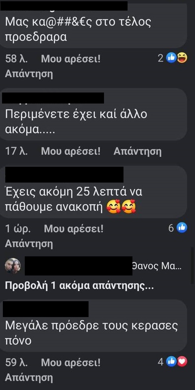This screenshot has width=195, height=390.
Task: Like the 58 λ. comment via Μου αρέσει!
Action: click(x=71, y=59)
